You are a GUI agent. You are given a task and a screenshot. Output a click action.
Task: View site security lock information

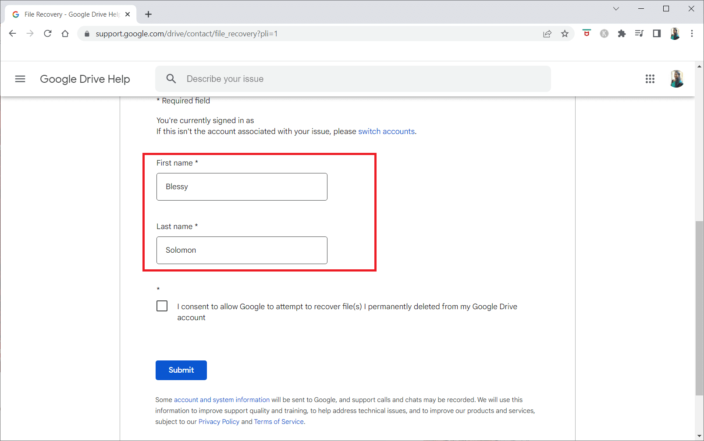[87, 34]
